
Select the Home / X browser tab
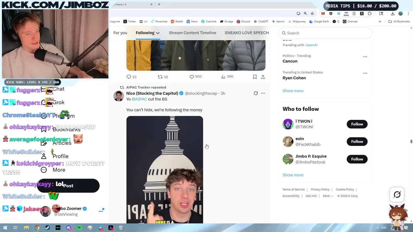132,5
